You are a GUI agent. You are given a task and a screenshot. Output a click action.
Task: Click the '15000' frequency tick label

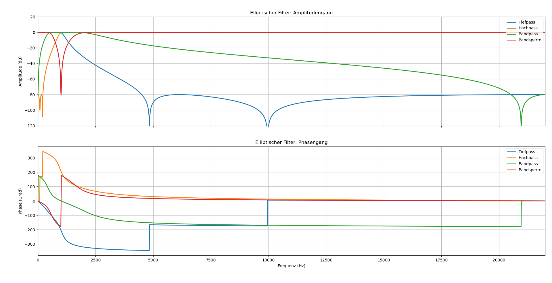point(384,260)
